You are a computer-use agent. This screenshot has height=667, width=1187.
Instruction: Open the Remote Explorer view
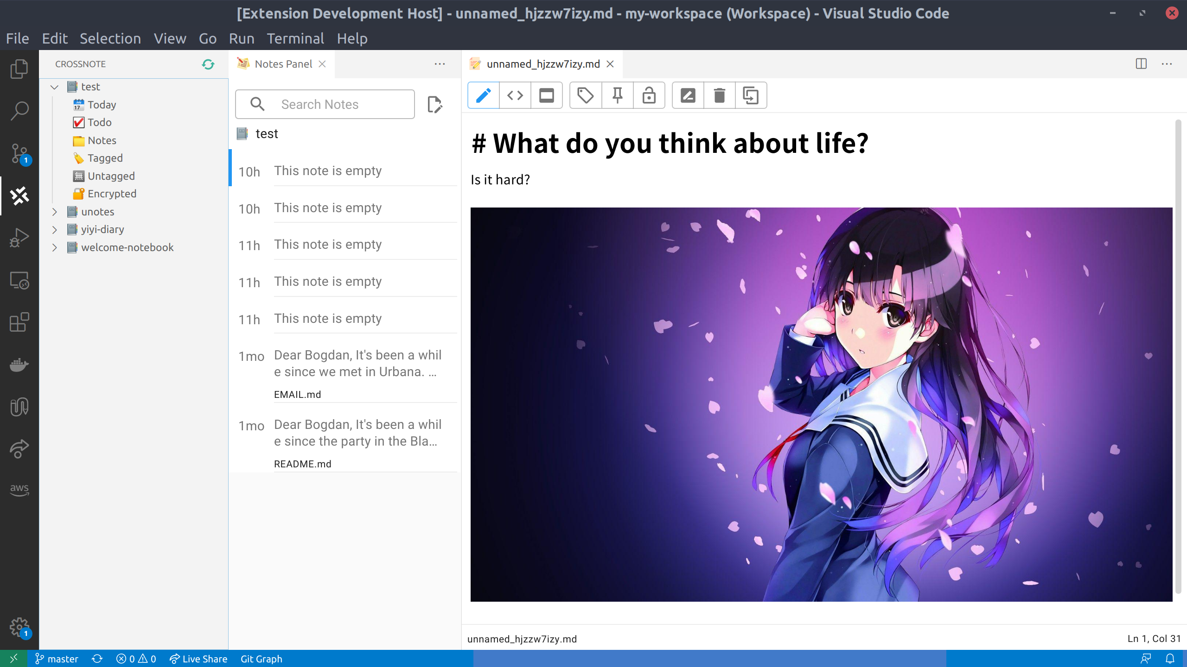19,280
